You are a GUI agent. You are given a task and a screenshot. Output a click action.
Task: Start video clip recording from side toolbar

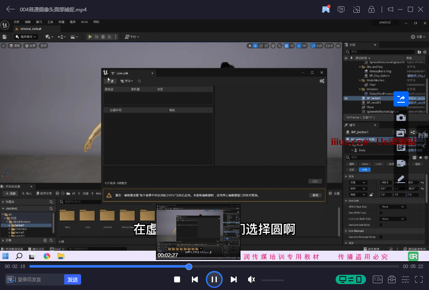click(x=401, y=163)
